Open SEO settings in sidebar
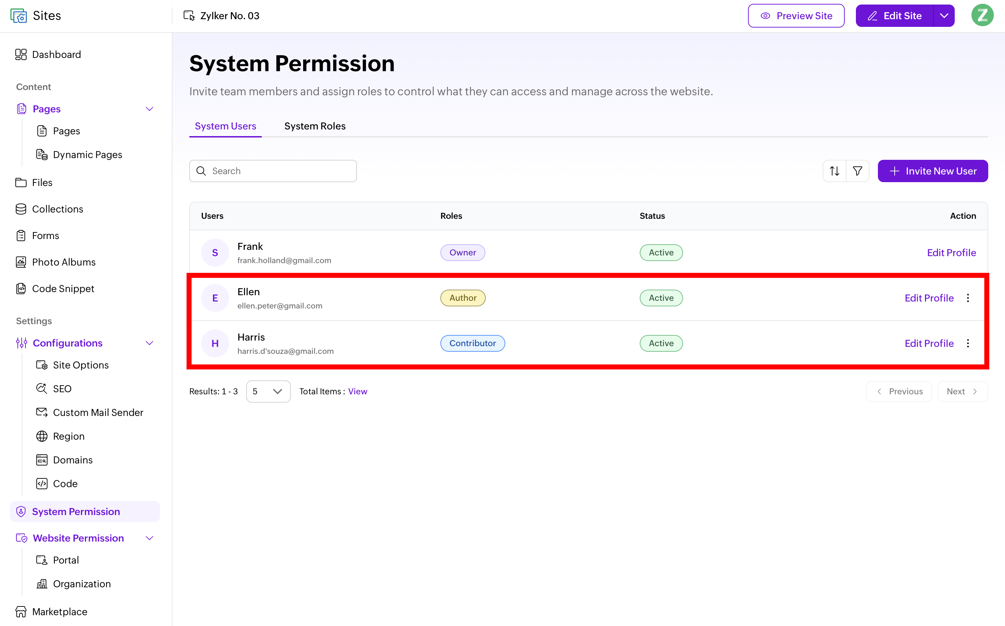 click(x=54, y=388)
